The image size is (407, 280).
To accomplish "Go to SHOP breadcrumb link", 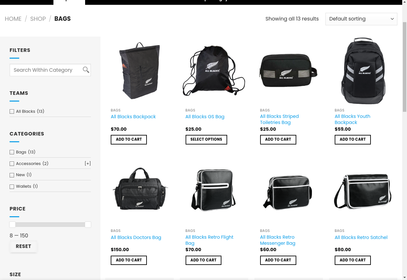I will click(x=38, y=19).
